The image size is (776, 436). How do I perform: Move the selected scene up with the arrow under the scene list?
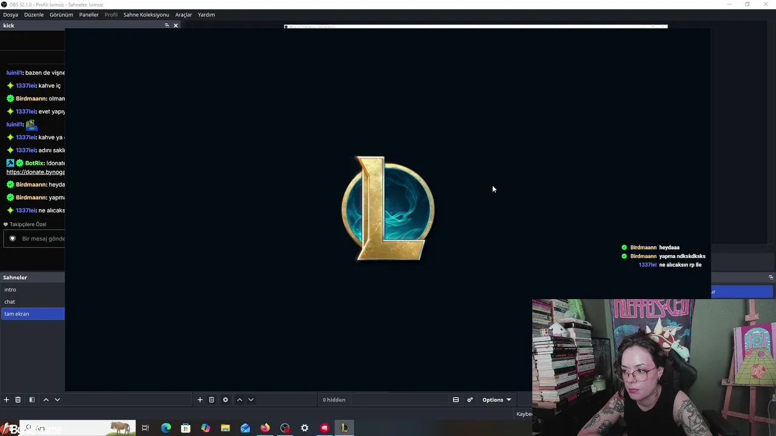tap(45, 400)
